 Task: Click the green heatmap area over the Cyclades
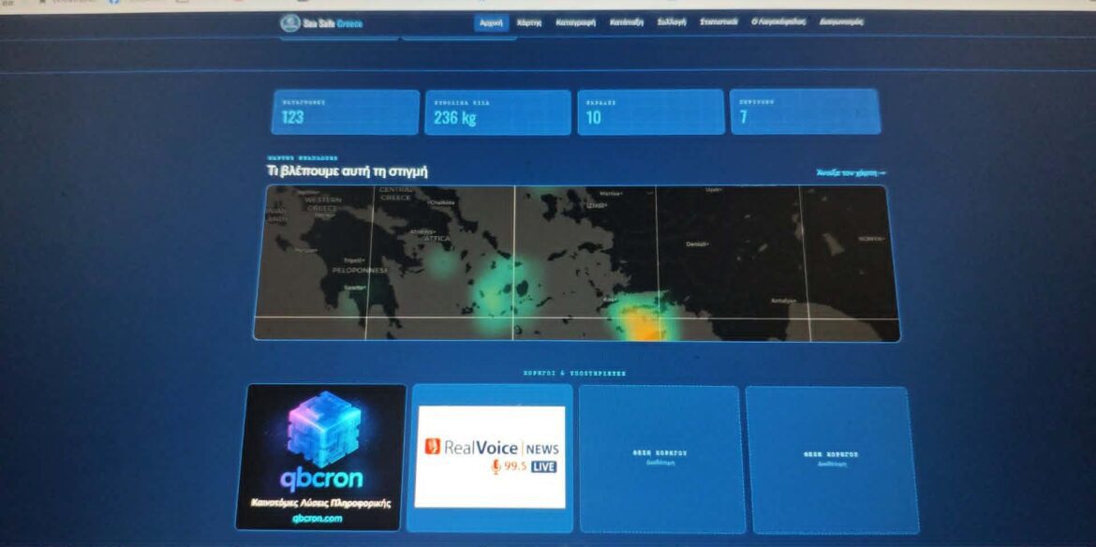[x=505, y=288]
